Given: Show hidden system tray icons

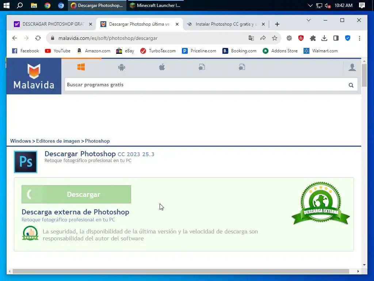Looking at the screenshot, I should tap(310, 5).
